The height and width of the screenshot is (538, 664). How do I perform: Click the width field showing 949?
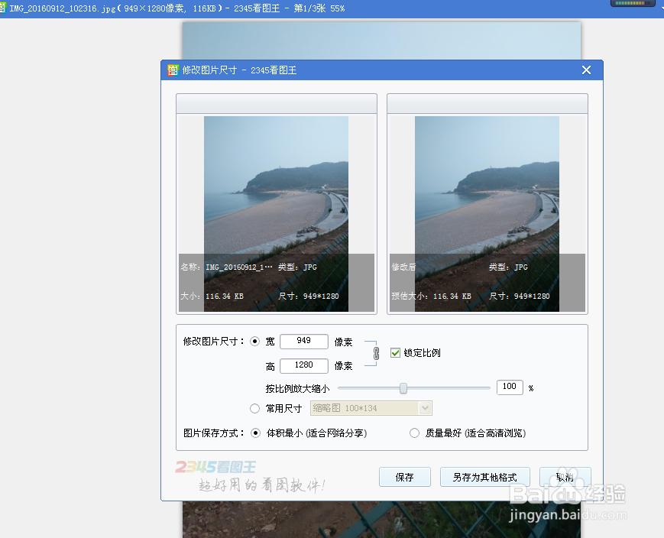304,341
